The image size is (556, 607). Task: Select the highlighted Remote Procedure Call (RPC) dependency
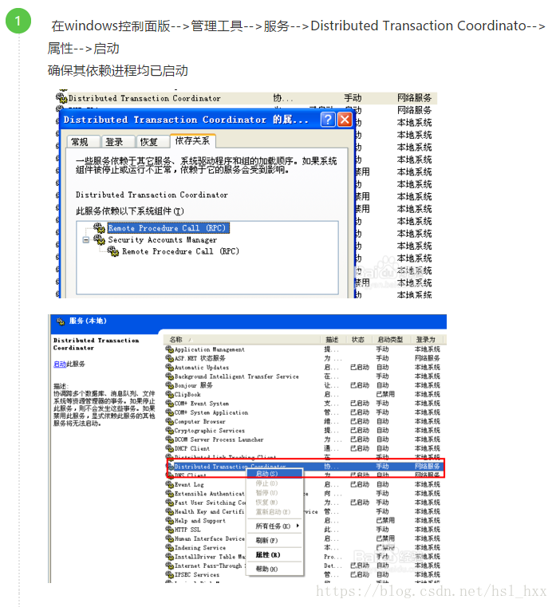pos(168,228)
